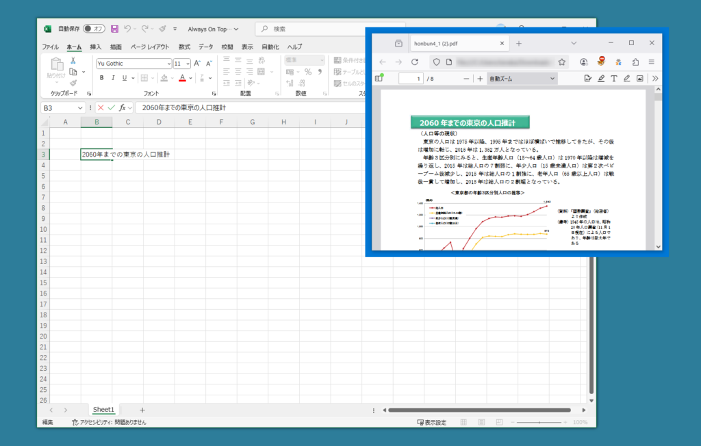Apply comma style number format
Screen dimensions: 701x446
pos(320,72)
